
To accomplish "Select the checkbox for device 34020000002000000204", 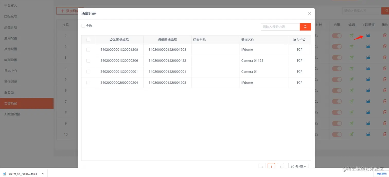I will pos(88,83).
